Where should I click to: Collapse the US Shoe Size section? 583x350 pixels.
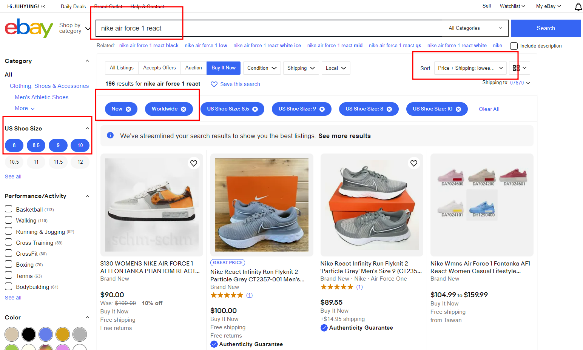(87, 128)
